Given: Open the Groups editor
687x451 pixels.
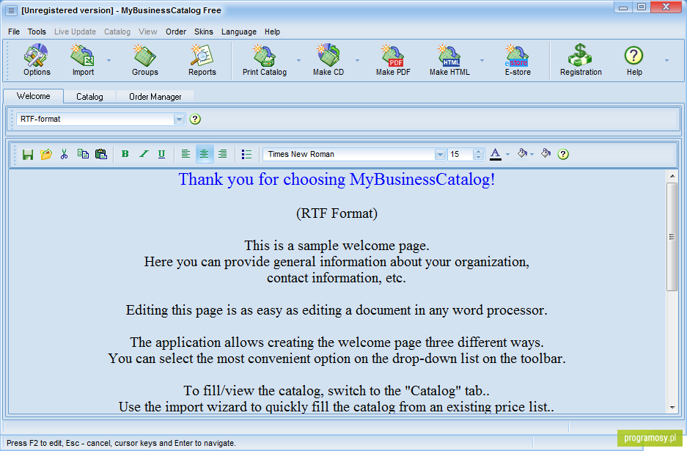Looking at the screenshot, I should [145, 60].
